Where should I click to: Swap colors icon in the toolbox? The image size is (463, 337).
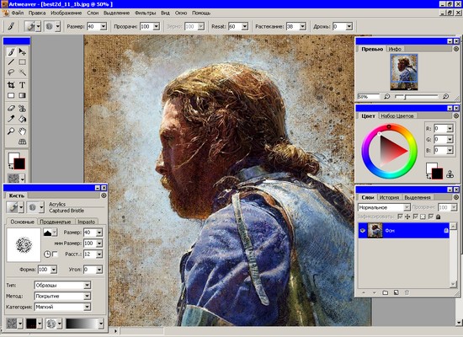11,167
